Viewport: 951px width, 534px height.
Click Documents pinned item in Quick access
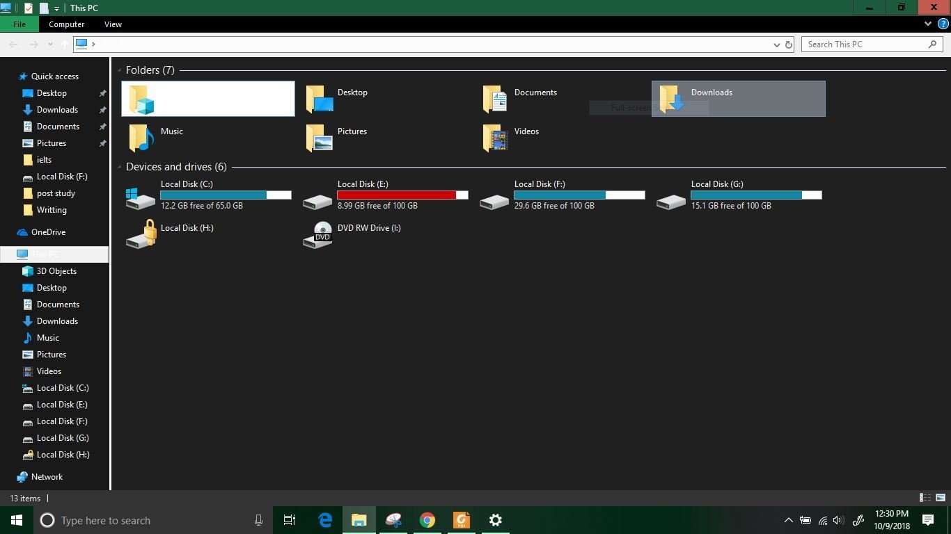[x=58, y=127]
